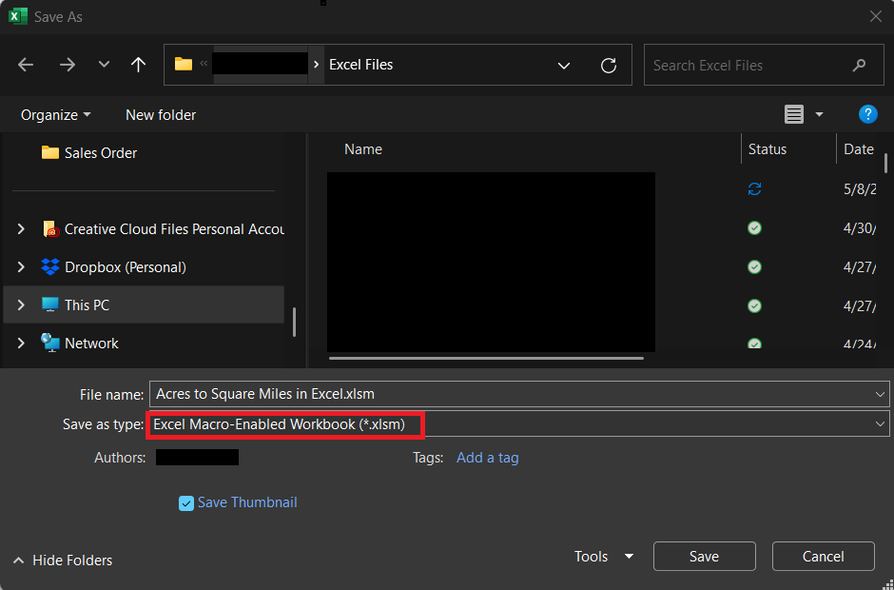Select This PC in navigation pane
894x590 pixels.
[x=87, y=305]
